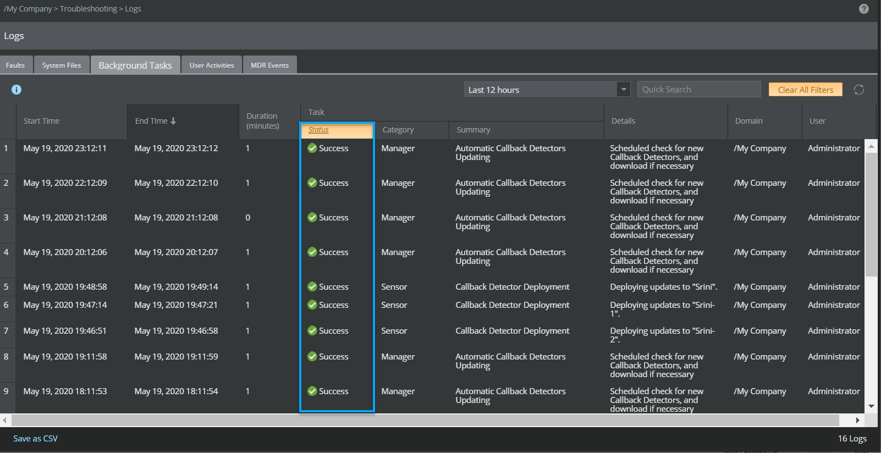Screen dimensions: 881x453
Task: Focus the Quick Search field
Action: coord(699,90)
